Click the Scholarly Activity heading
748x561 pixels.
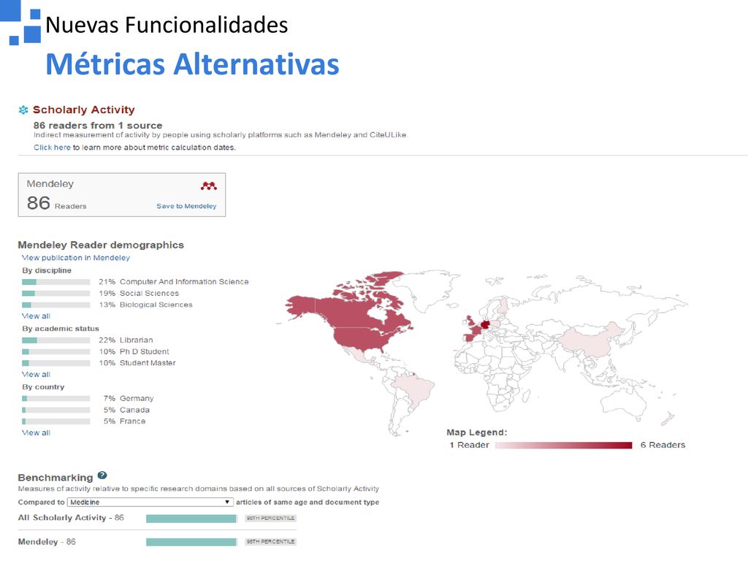point(83,110)
